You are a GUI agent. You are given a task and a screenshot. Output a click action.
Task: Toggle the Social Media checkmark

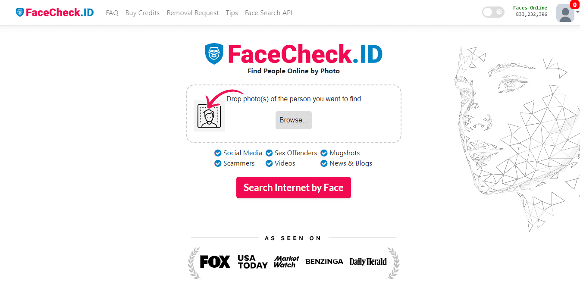(x=218, y=153)
